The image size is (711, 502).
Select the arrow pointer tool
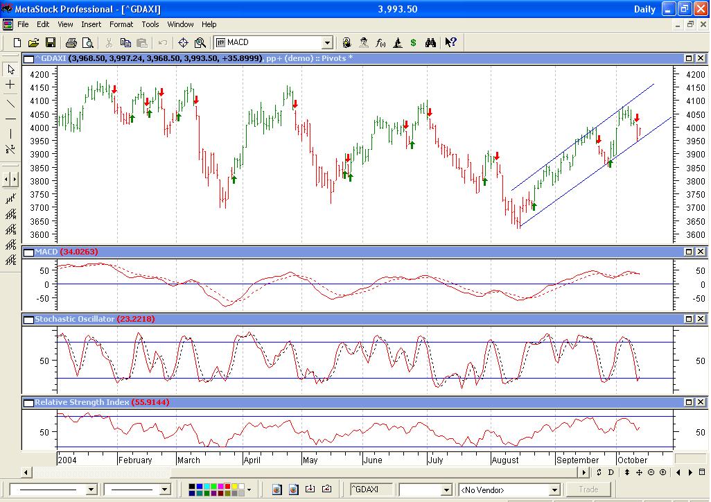(11, 69)
